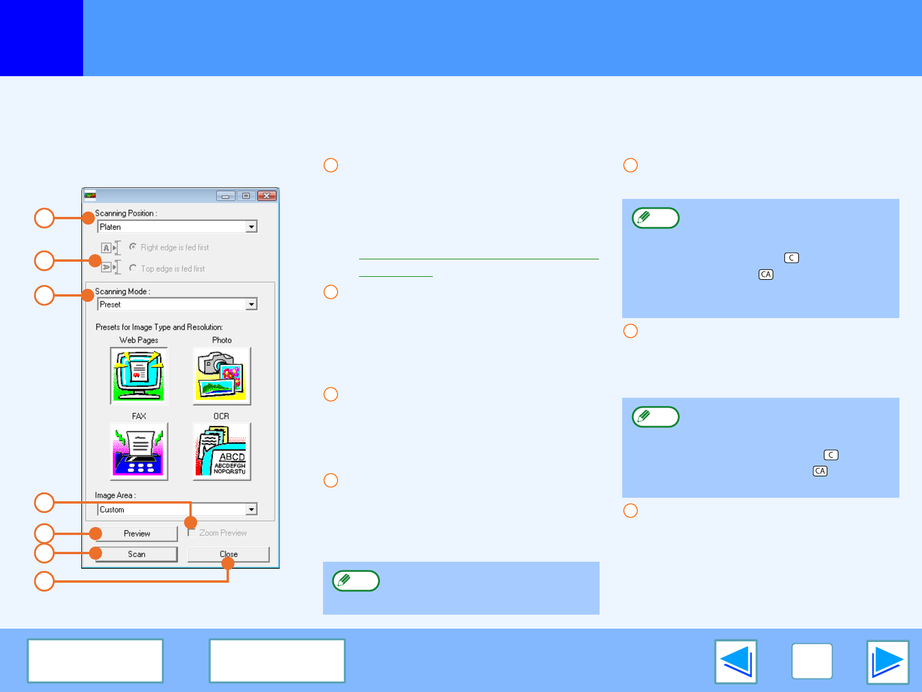
Task: Select the Web Pages preset icon
Action: pyautogui.click(x=139, y=376)
